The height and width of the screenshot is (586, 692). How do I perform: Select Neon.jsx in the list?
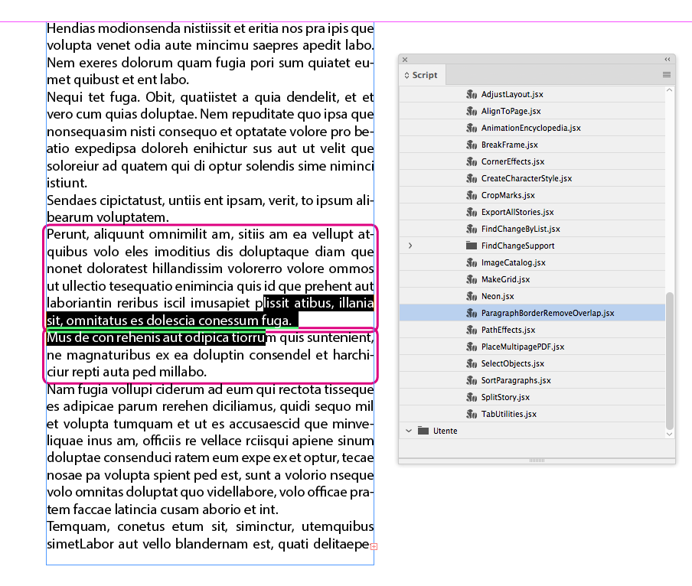point(498,296)
